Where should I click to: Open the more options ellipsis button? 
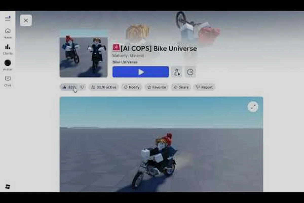(190, 72)
